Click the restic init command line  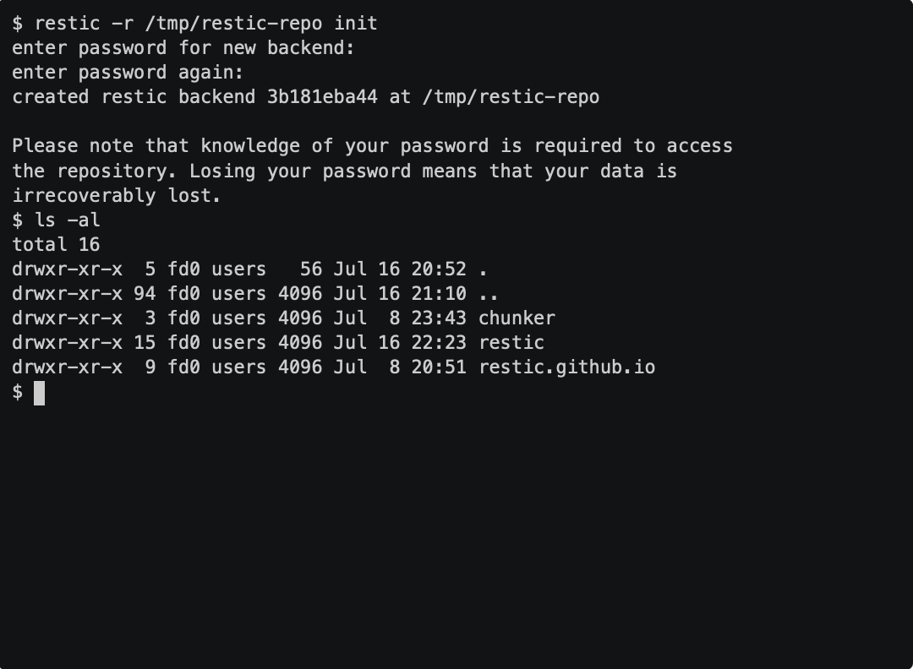194,24
